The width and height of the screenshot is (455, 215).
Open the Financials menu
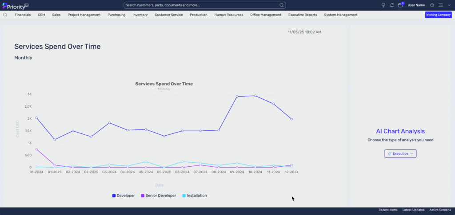pos(23,15)
